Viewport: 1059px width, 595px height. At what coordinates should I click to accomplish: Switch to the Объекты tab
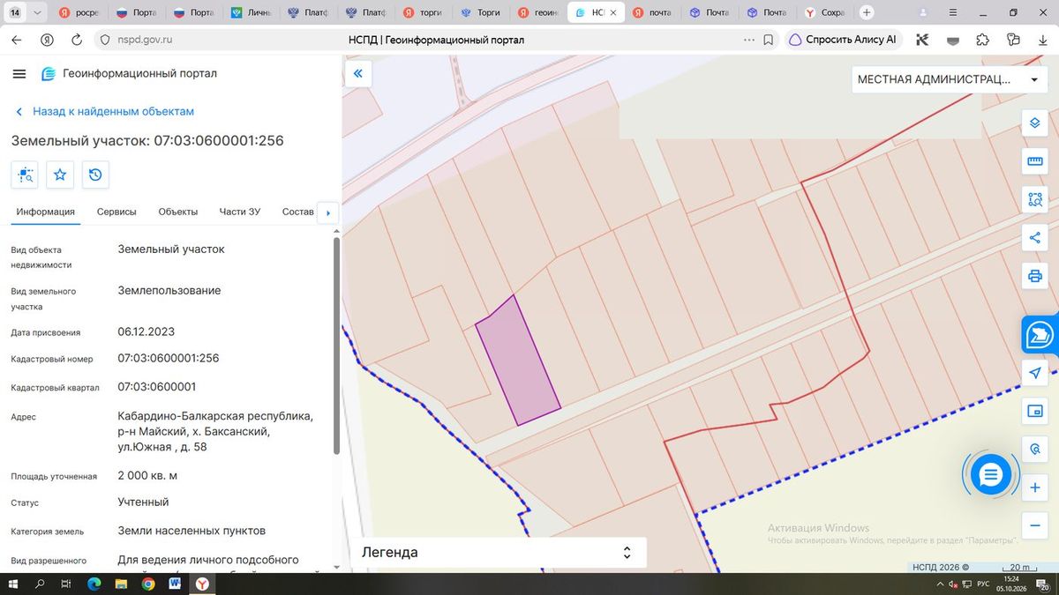[x=177, y=212]
